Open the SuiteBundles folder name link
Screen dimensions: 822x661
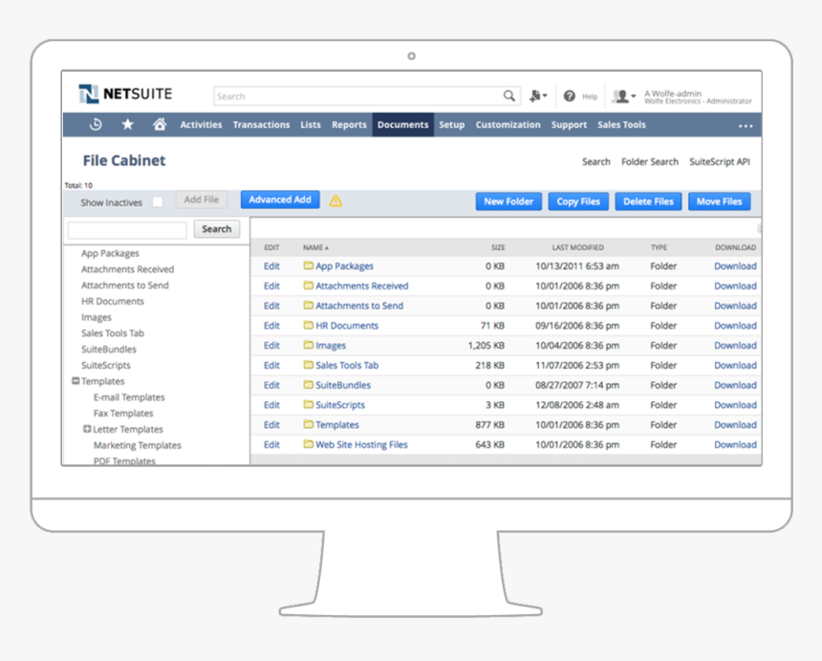tap(343, 385)
